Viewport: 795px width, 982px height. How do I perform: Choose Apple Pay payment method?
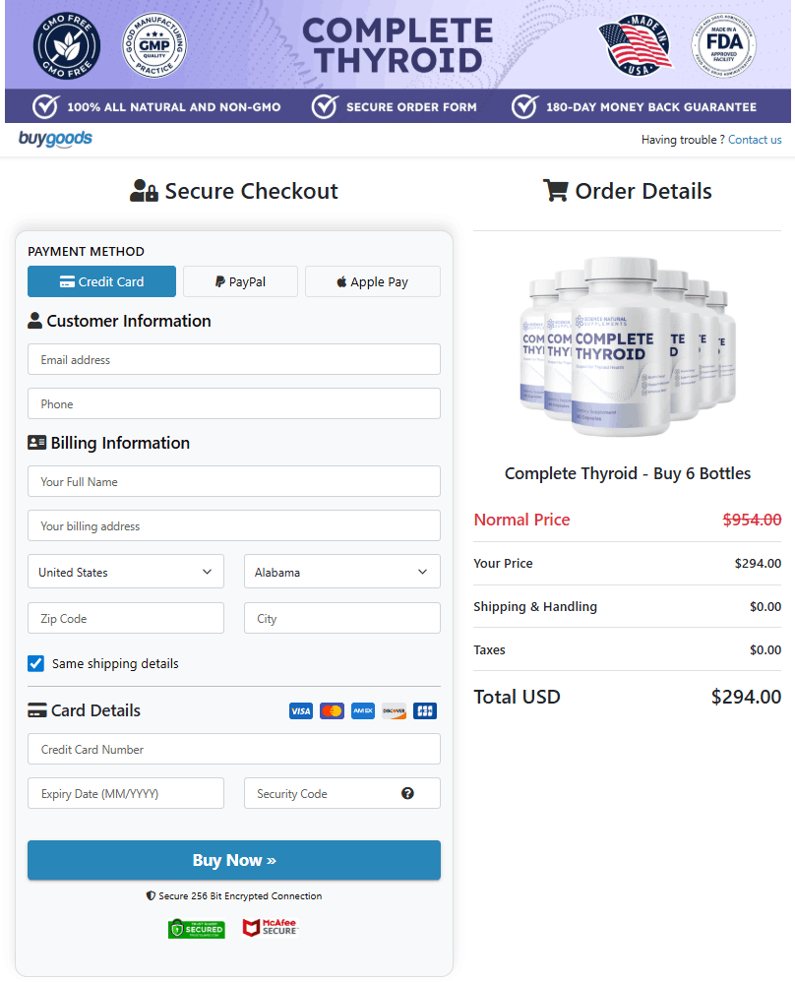372,281
